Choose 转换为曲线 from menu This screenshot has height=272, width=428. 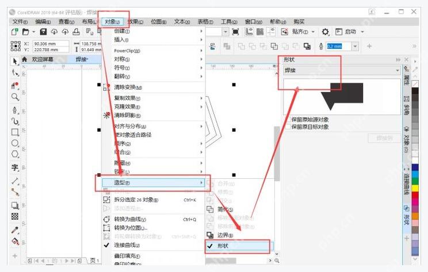tap(153, 219)
